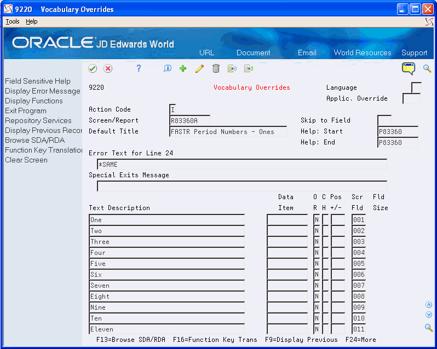Click the Scr Fld 008 field
Viewport: 437px width, 349px height.
[x=358, y=296]
